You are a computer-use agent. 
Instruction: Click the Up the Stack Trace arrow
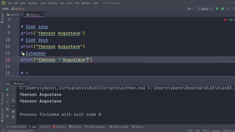click(x=13, y=89)
